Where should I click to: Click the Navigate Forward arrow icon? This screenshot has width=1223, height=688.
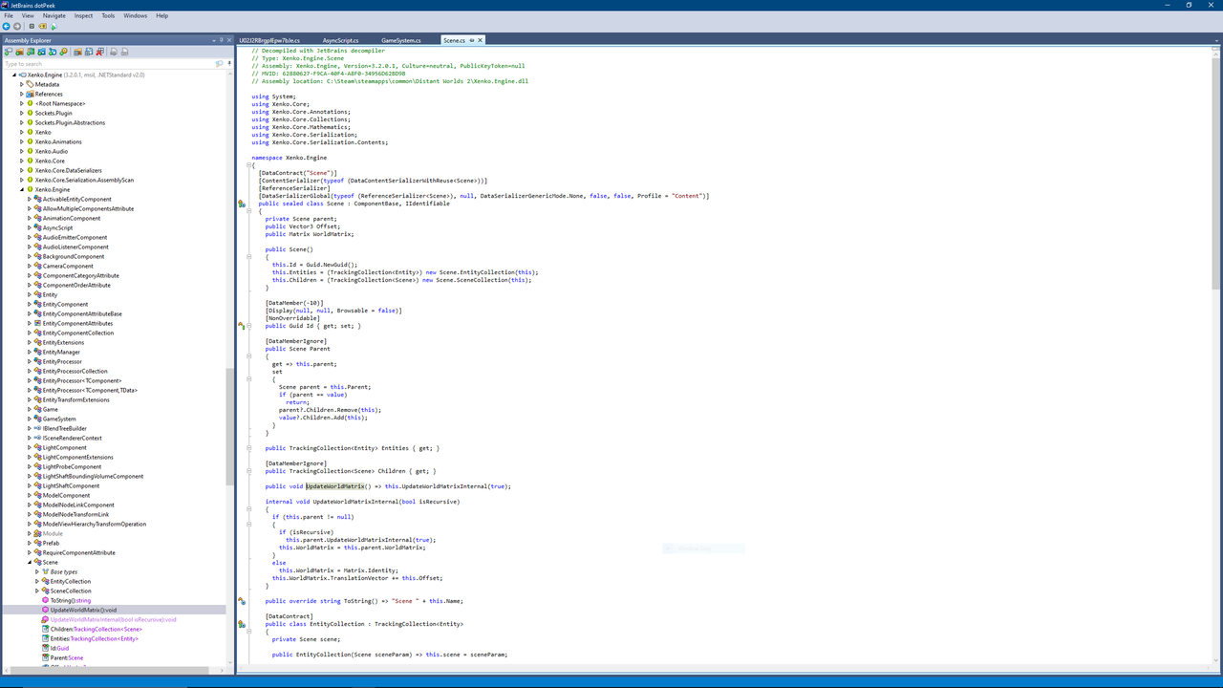coord(17,27)
